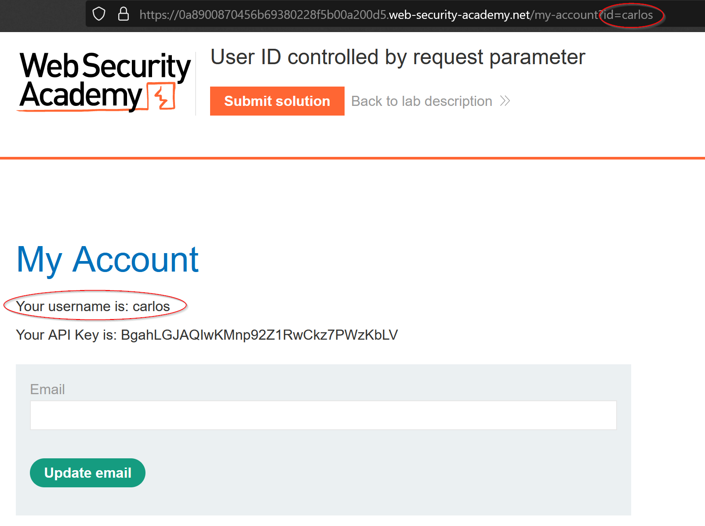
Task: Click the 'Your username is: carlos' text
Action: tap(93, 306)
